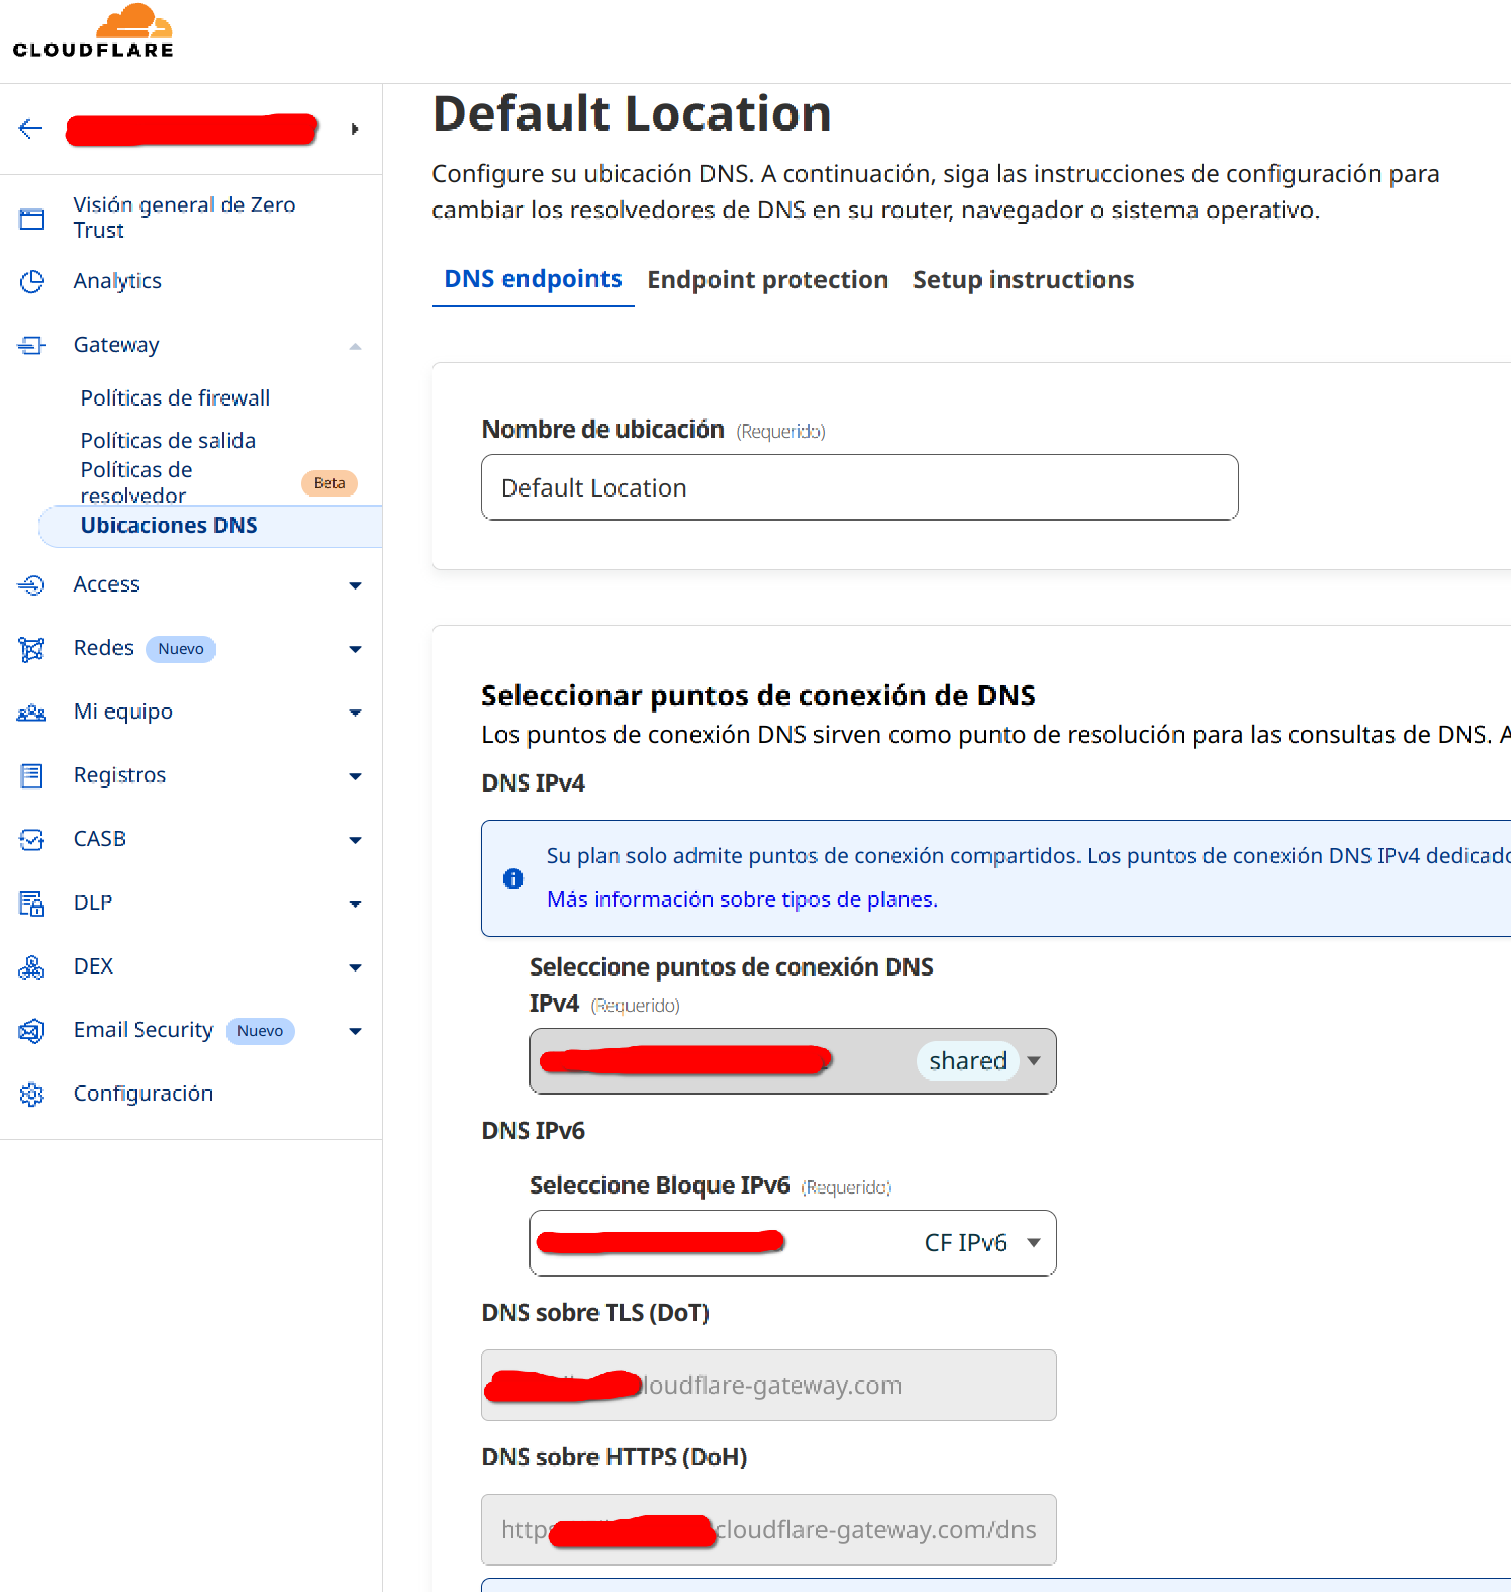Click the Mi equipo team icon
This screenshot has width=1511, height=1592.
point(32,712)
